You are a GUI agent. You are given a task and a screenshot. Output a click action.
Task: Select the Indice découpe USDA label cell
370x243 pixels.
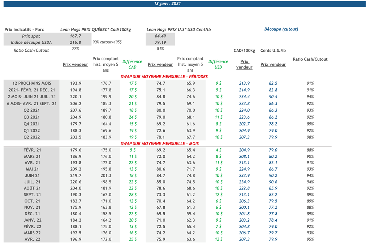tap(31, 43)
